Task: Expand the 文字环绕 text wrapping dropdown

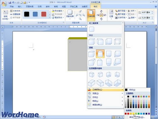Action: click(126, 18)
